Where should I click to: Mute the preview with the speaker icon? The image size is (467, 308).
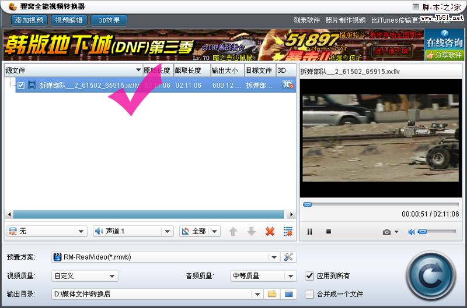[412, 232]
